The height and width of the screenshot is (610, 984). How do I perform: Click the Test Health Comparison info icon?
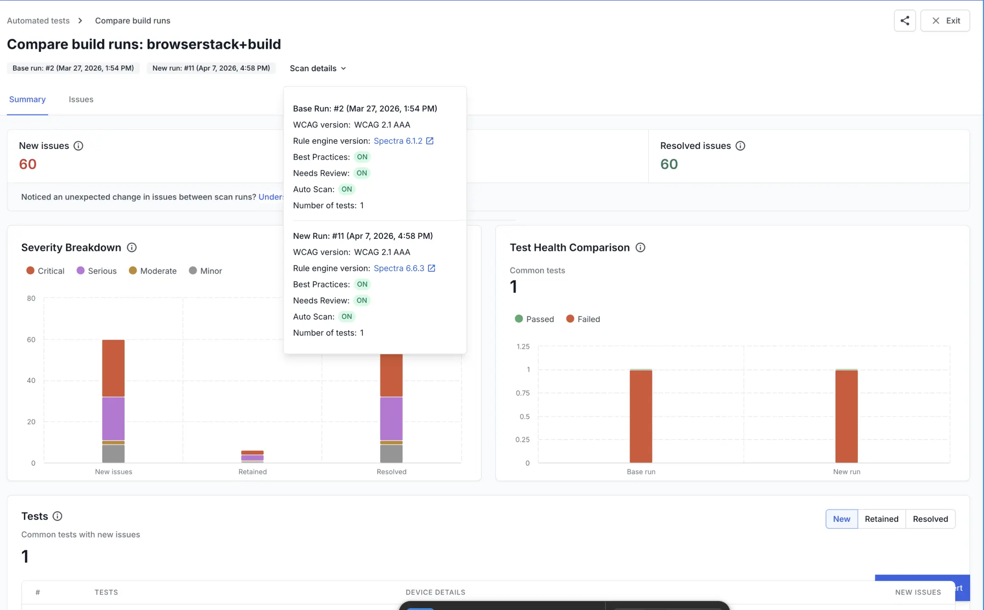tap(640, 247)
